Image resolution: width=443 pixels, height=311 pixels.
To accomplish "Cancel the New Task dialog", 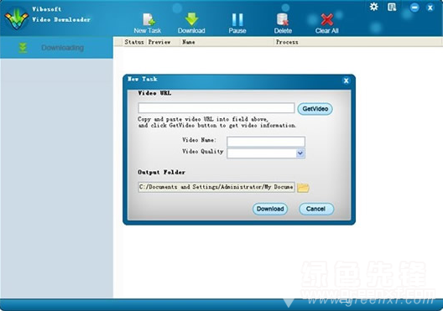I will pos(316,209).
